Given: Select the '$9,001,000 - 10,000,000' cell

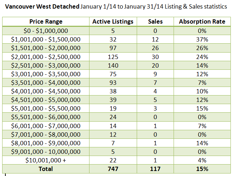Looking at the screenshot, I should click(x=46, y=152).
